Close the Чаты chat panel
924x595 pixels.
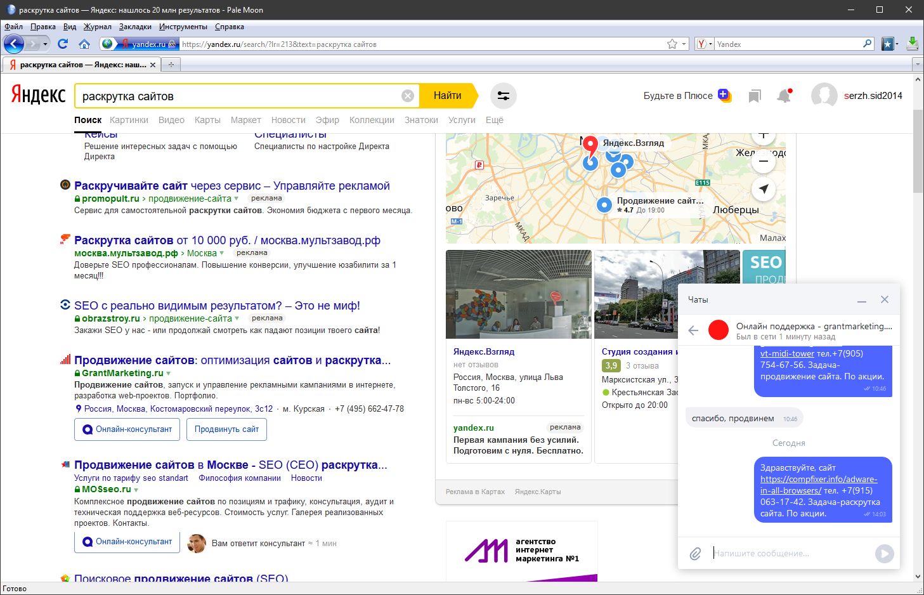pos(885,299)
